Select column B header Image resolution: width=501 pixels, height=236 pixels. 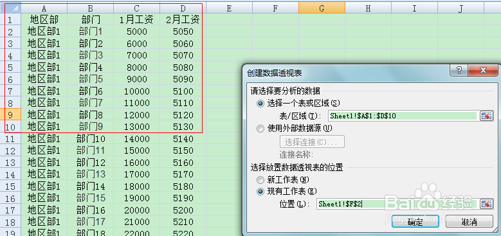coord(91,8)
